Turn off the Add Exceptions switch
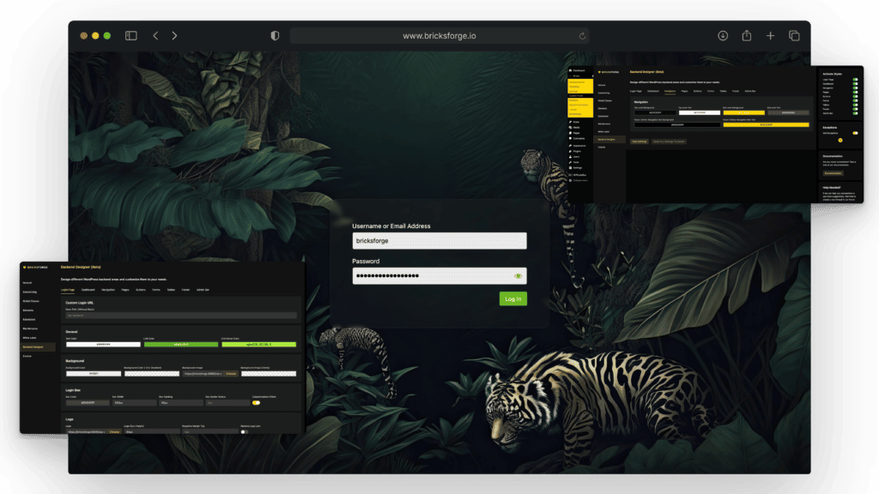This screenshot has width=879, height=494. point(854,132)
